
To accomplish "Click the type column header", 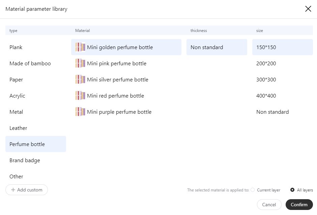I will 13,31.
